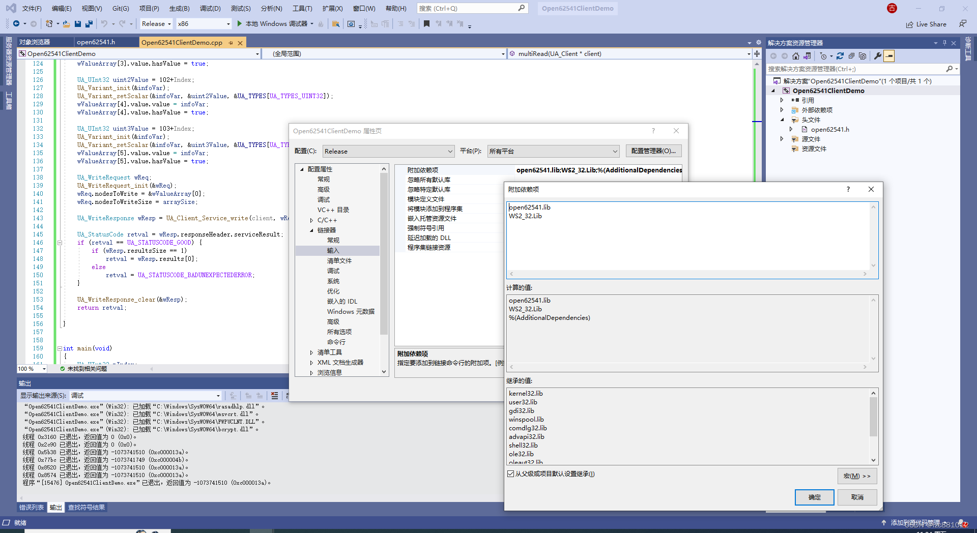
Task: Click the Save All icon
Action: (x=89, y=24)
